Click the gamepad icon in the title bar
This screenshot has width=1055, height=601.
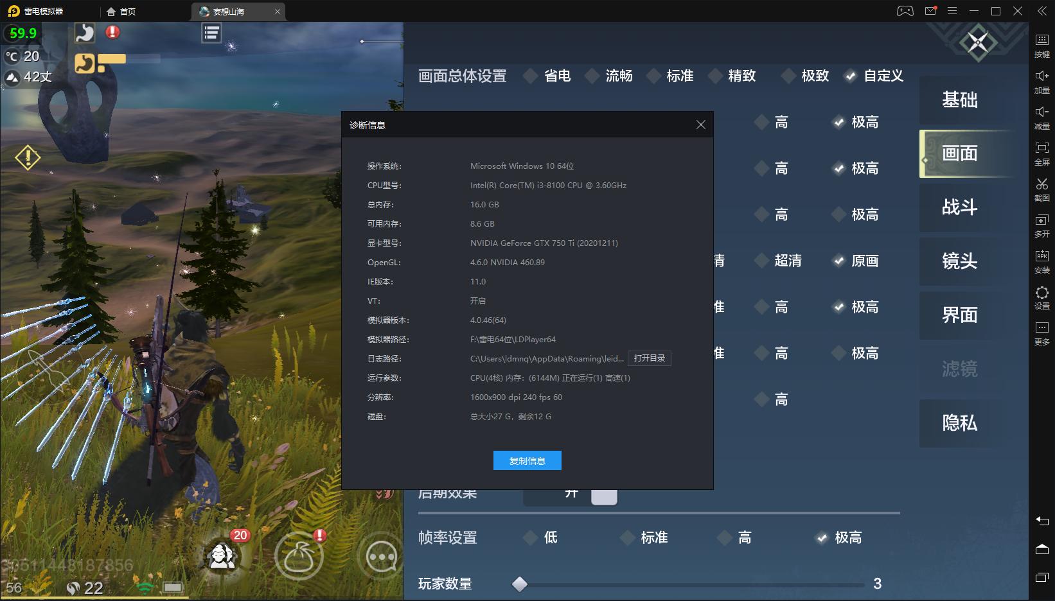[905, 11]
